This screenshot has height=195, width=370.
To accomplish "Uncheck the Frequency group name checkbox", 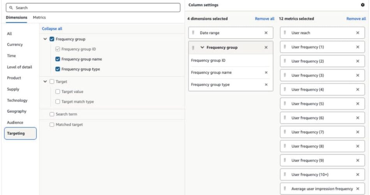I will pyautogui.click(x=58, y=59).
